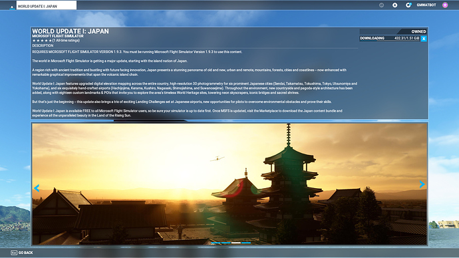Open the user profile icon in top bar
The width and height of the screenshot is (459, 258).
[395, 5]
